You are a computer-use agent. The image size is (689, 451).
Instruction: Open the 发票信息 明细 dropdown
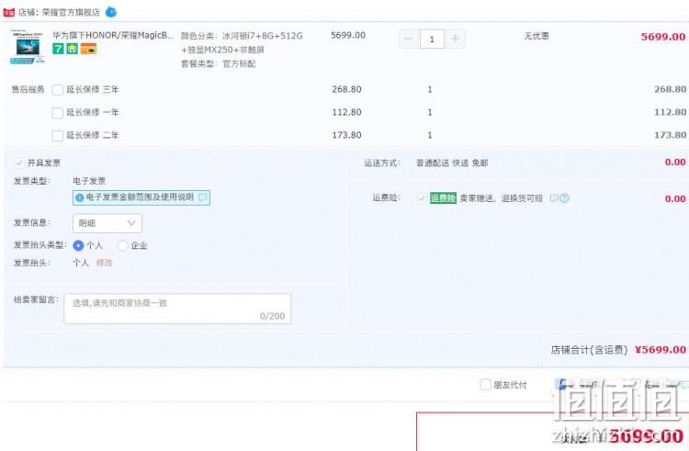click(x=107, y=223)
